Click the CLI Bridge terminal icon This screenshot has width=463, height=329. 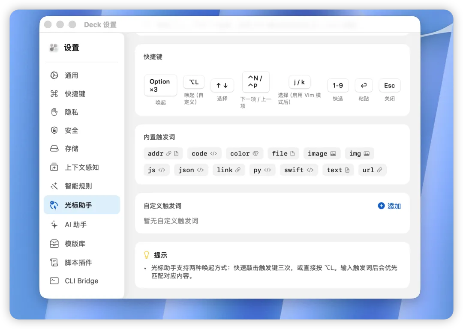54,281
